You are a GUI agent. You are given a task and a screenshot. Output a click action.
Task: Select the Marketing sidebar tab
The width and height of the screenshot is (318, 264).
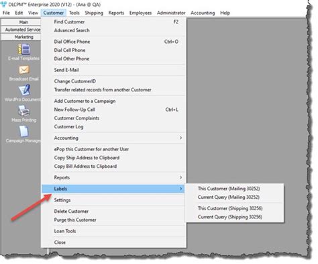click(21, 37)
